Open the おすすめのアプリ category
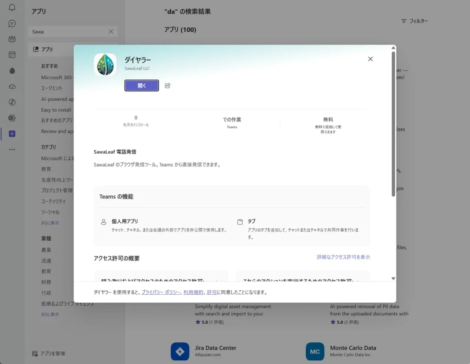 tap(57, 120)
